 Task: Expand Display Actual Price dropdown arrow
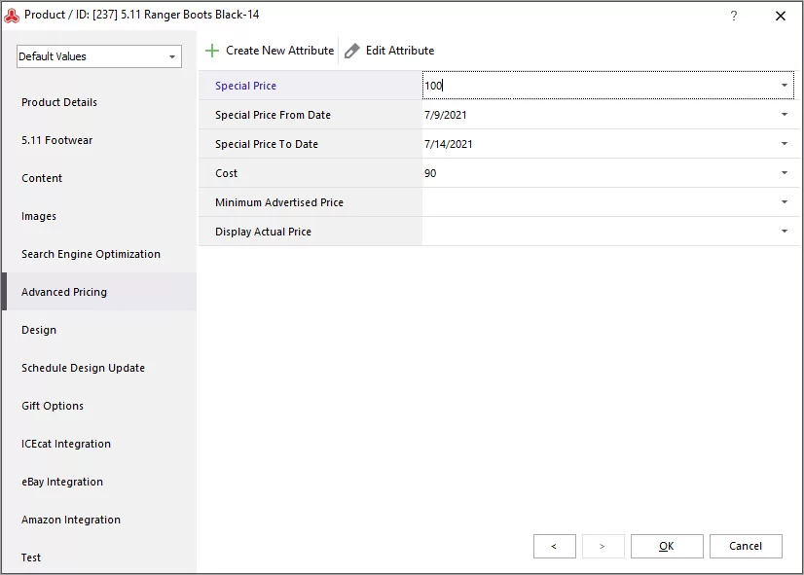tap(784, 232)
